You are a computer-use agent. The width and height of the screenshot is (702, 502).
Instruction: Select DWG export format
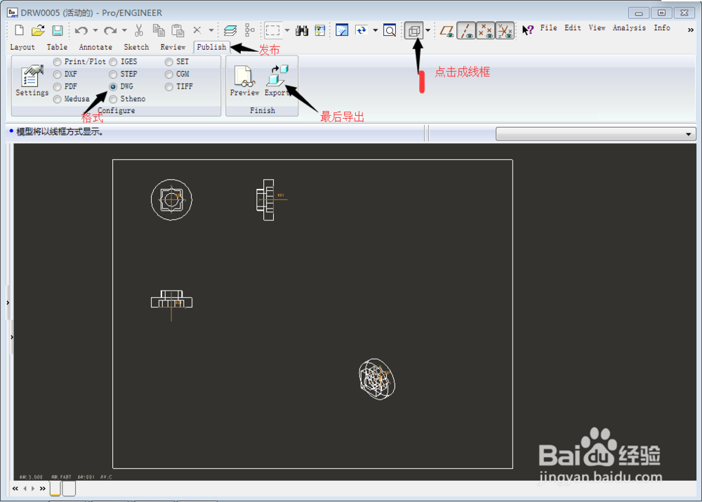point(113,87)
